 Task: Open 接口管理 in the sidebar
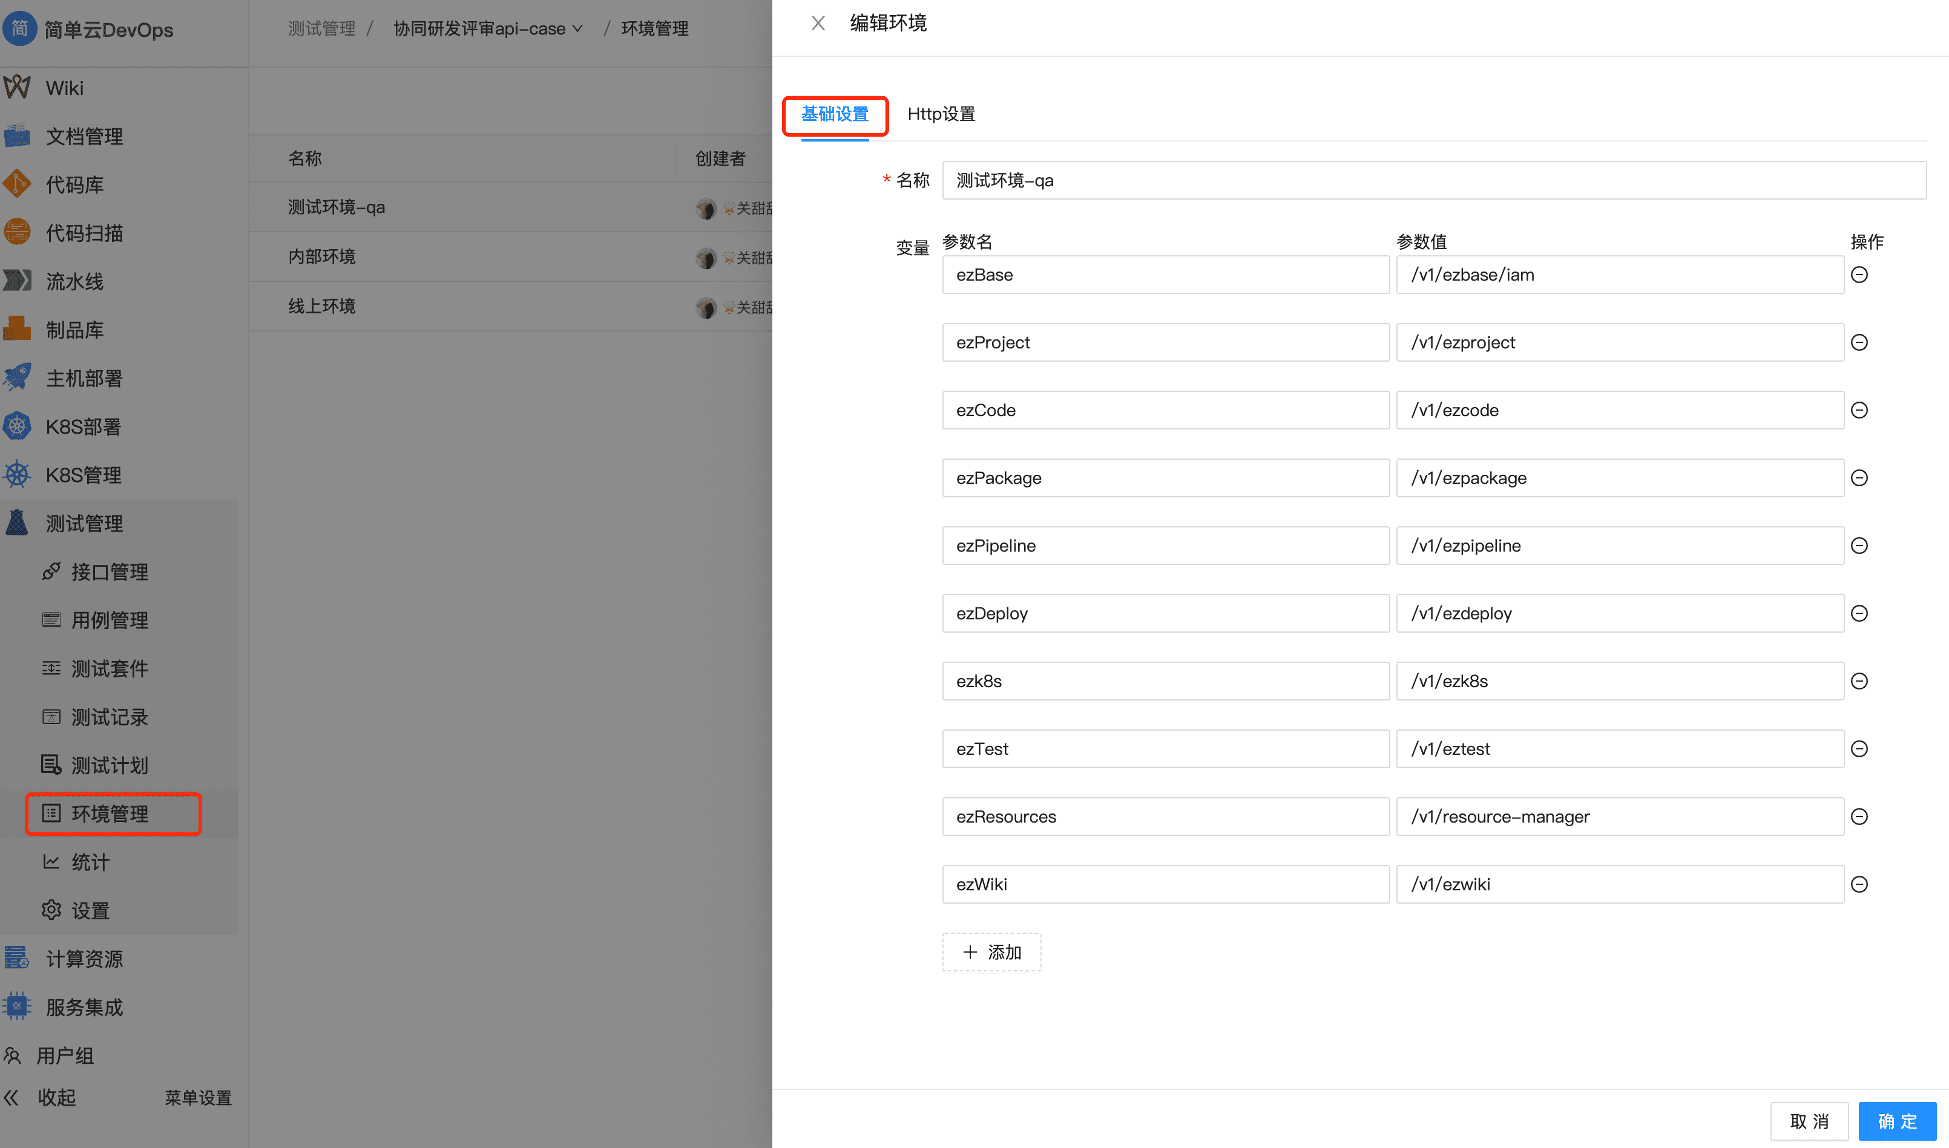(109, 572)
